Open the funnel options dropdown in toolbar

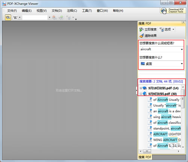click(73, 17)
